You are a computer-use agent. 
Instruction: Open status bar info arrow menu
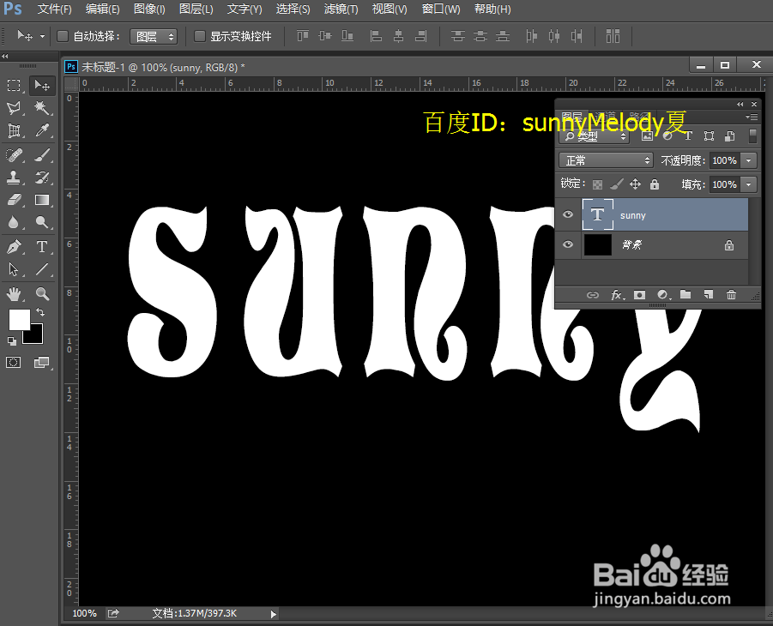coord(273,614)
